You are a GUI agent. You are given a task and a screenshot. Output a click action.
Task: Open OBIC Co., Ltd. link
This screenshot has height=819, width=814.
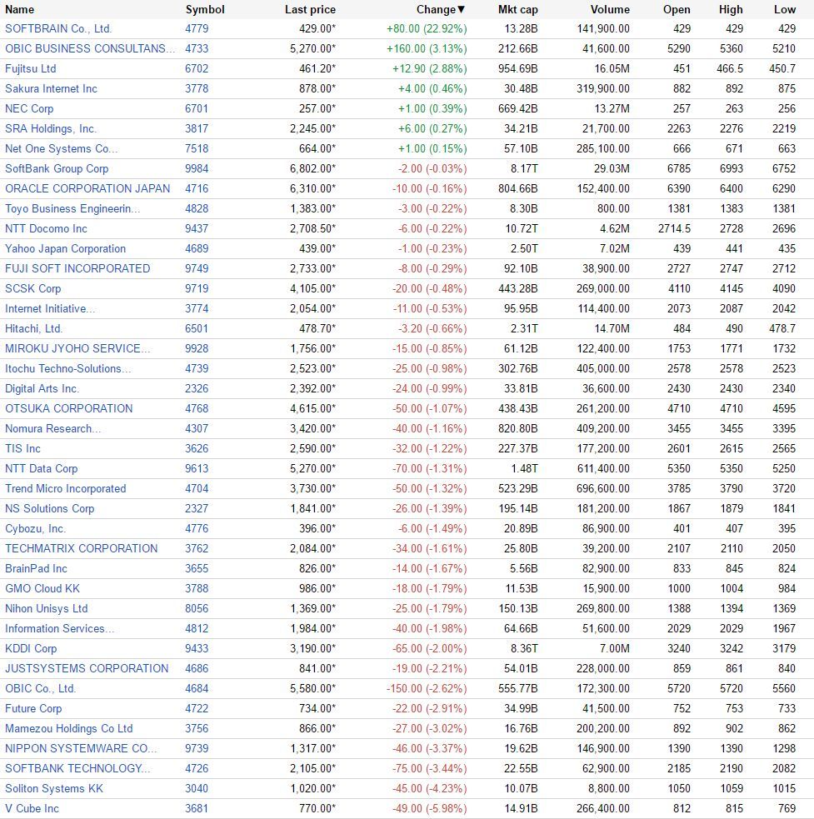click(40, 688)
